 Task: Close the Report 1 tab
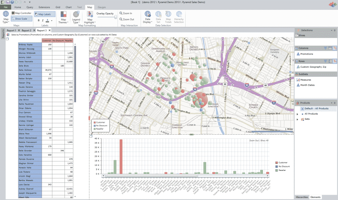(19, 30)
